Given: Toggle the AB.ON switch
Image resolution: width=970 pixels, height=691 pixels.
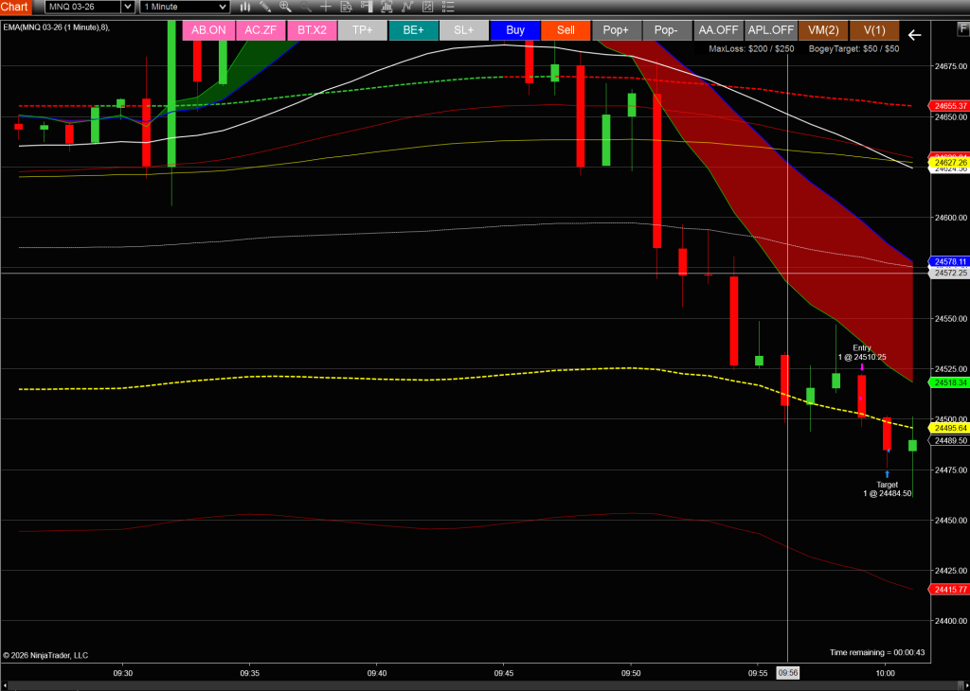Looking at the screenshot, I should point(209,30).
